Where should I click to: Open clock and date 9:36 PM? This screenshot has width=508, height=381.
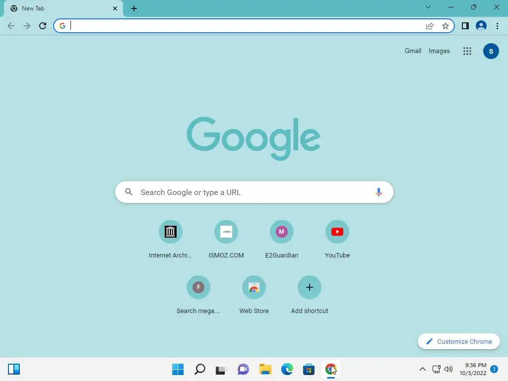tap(473, 369)
